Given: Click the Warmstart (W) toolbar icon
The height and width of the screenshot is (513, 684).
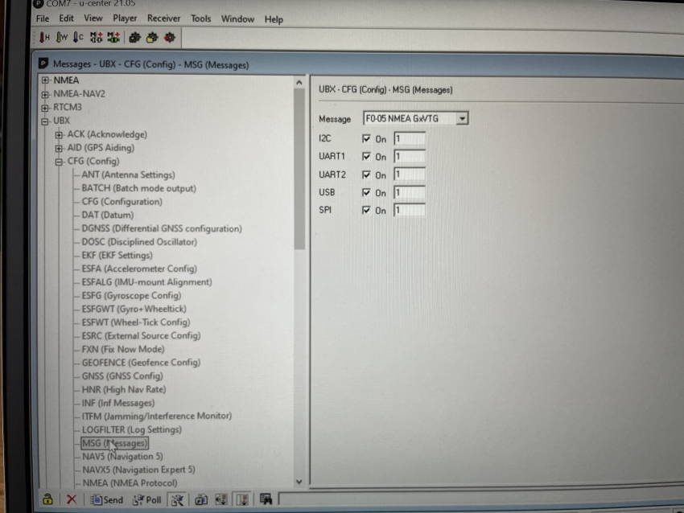Looking at the screenshot, I should [x=61, y=38].
